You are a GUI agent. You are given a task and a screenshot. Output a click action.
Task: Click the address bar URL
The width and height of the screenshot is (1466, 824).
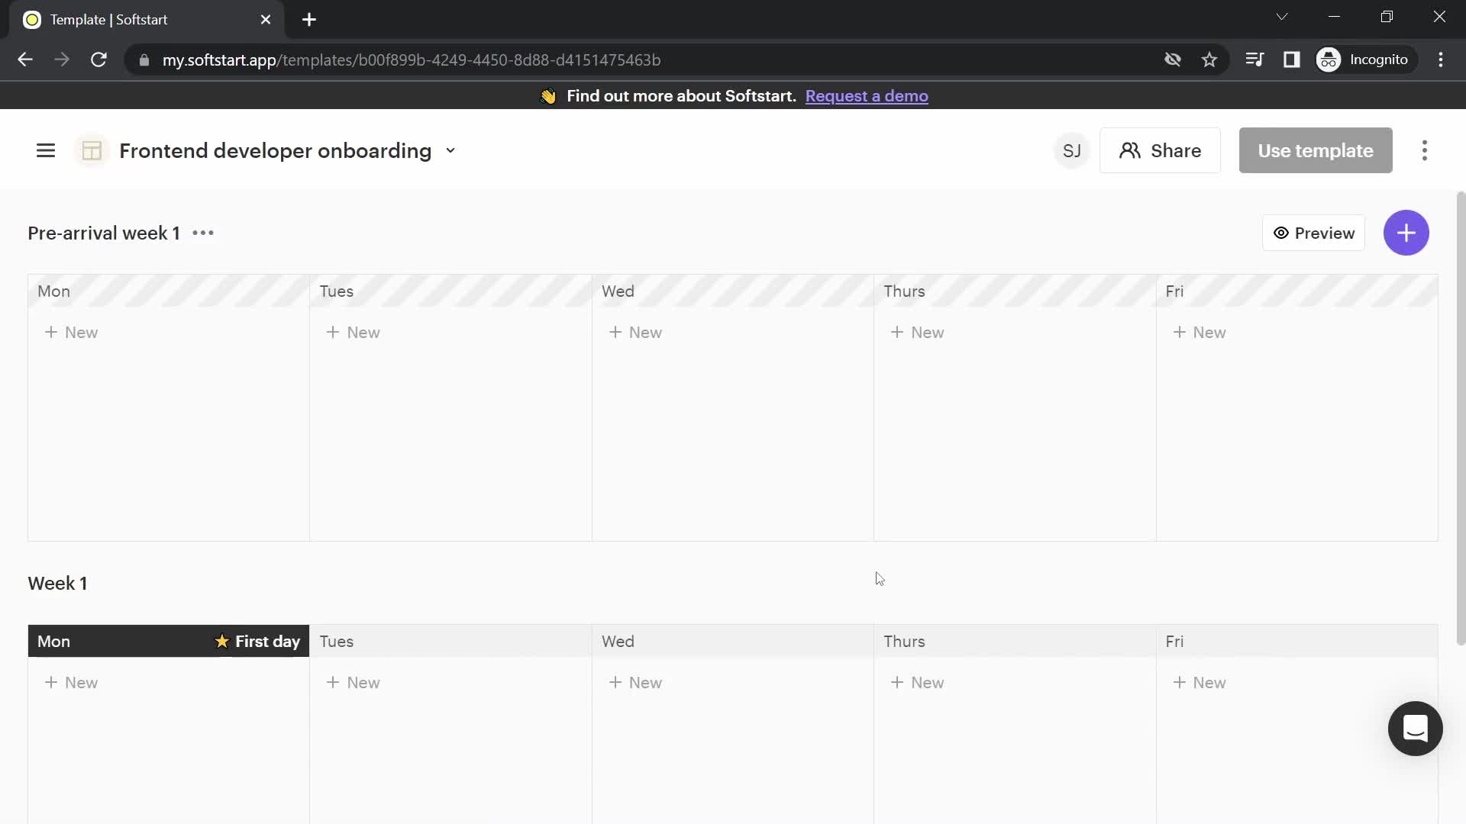[411, 60]
